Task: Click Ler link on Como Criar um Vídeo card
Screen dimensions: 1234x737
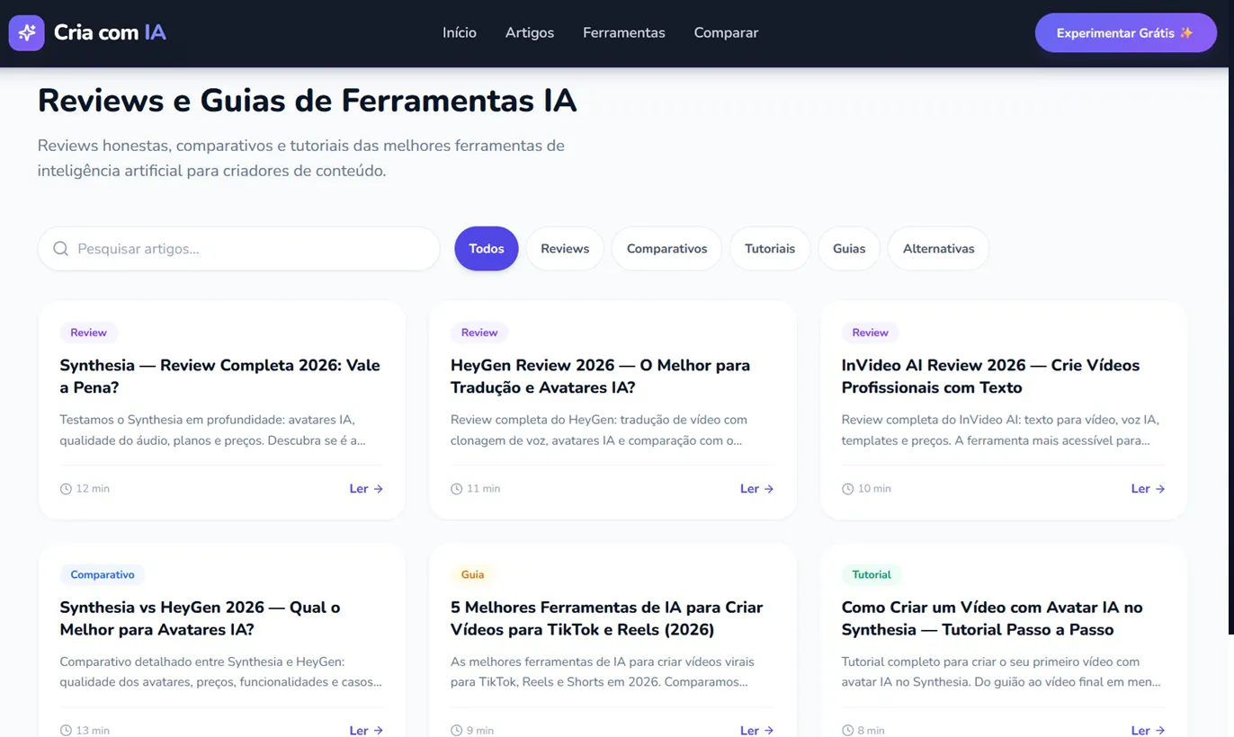Action: 1148,731
